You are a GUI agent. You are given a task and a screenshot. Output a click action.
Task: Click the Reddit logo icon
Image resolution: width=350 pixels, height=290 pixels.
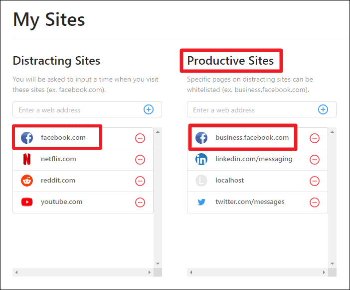(27, 181)
